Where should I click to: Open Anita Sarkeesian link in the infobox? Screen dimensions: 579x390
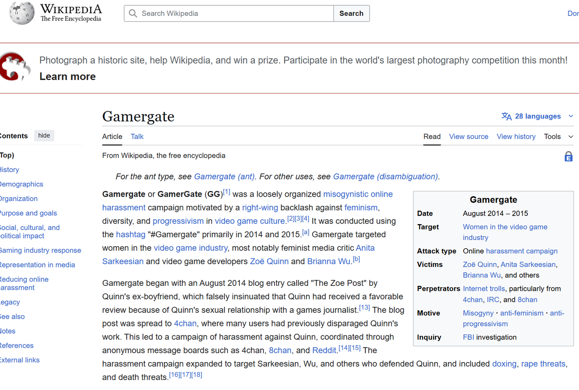[x=528, y=264]
